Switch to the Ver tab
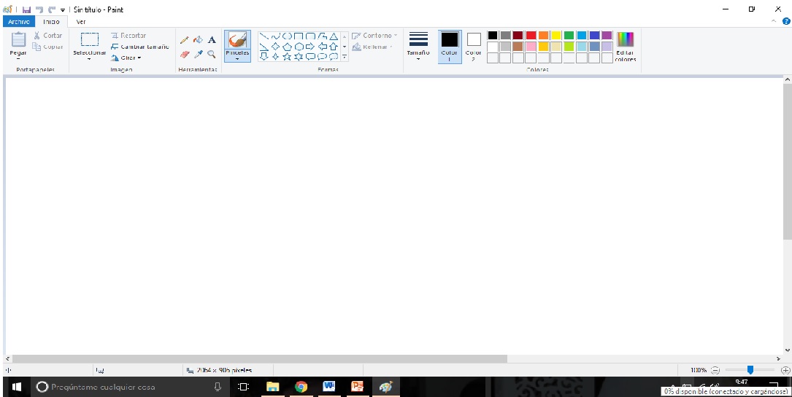The width and height of the screenshot is (792, 397). (x=81, y=22)
